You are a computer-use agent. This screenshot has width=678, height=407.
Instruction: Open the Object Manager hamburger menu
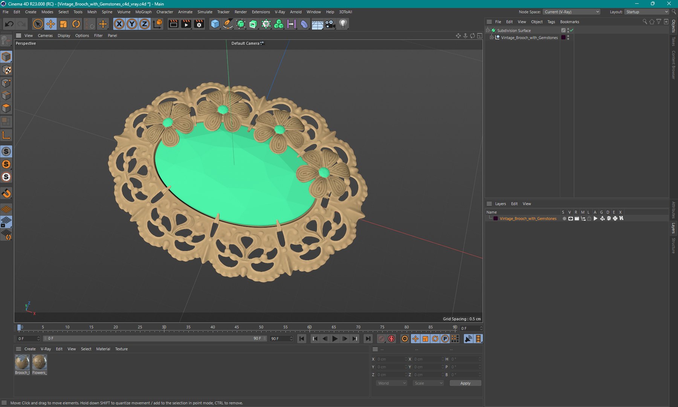[489, 22]
